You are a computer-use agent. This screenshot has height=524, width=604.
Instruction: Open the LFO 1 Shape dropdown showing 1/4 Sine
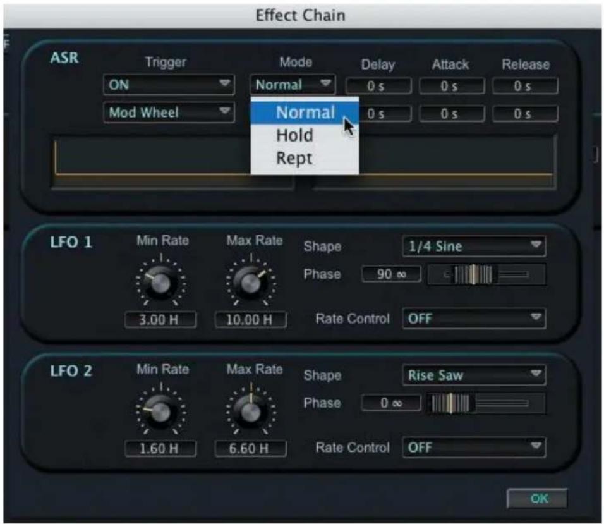474,247
